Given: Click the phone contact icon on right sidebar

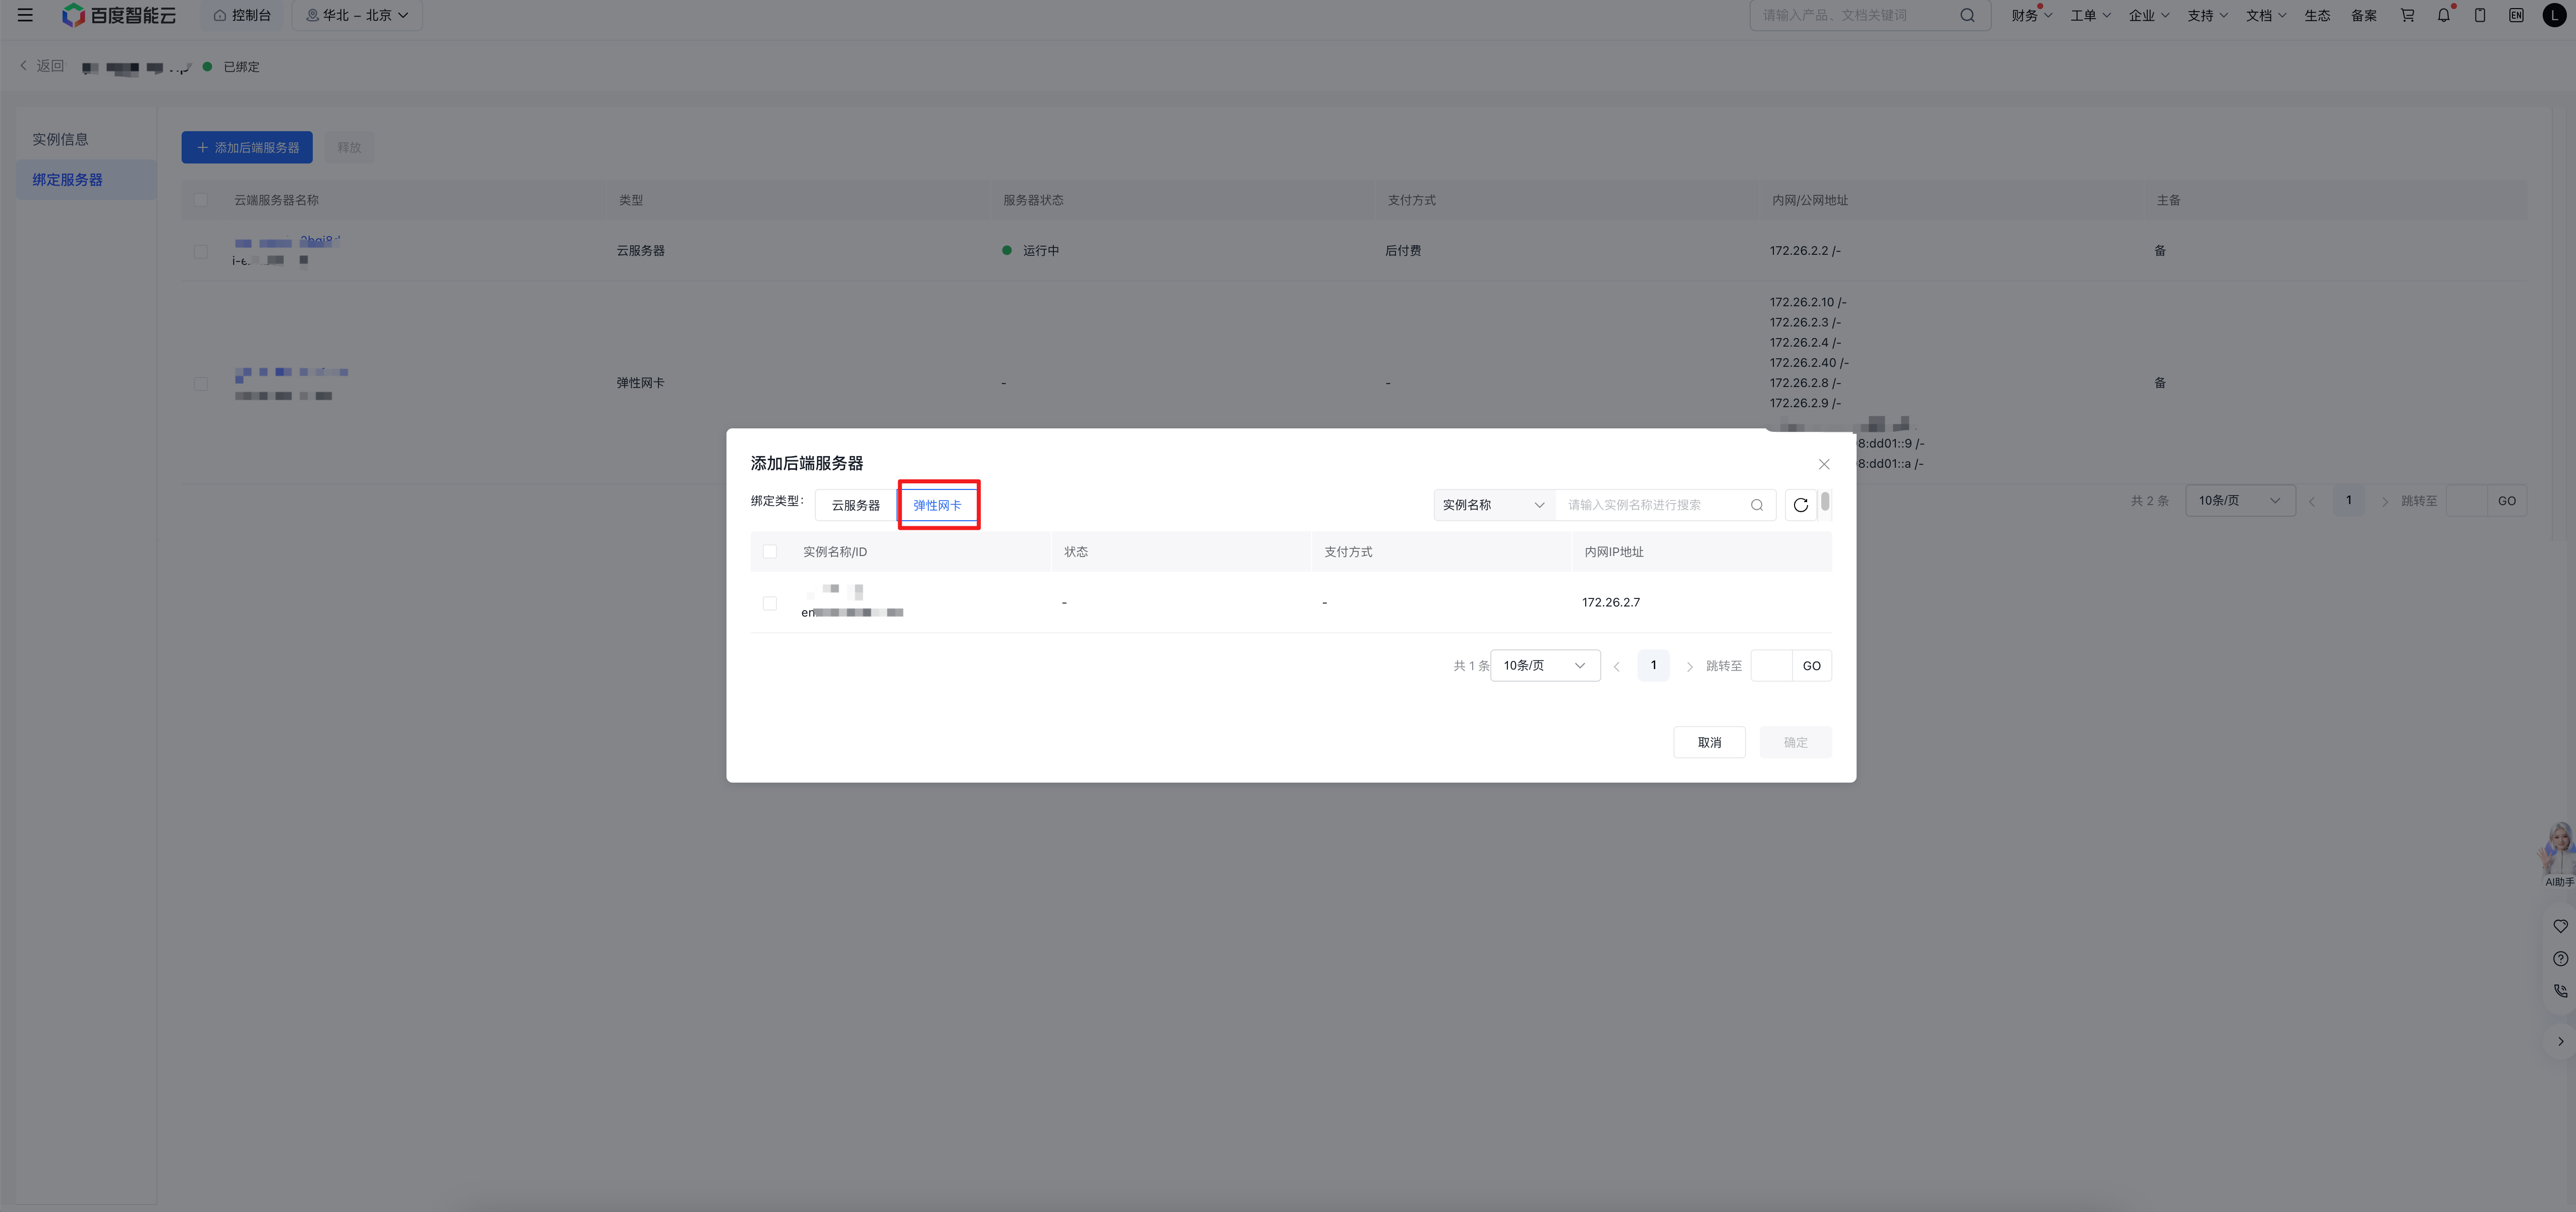Looking at the screenshot, I should (x=2560, y=991).
